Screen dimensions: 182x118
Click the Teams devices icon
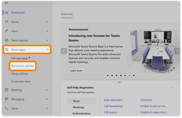(x=7, y=40)
